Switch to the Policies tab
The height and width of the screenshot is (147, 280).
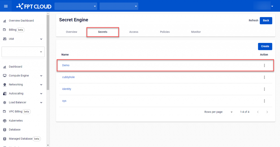coord(165,32)
